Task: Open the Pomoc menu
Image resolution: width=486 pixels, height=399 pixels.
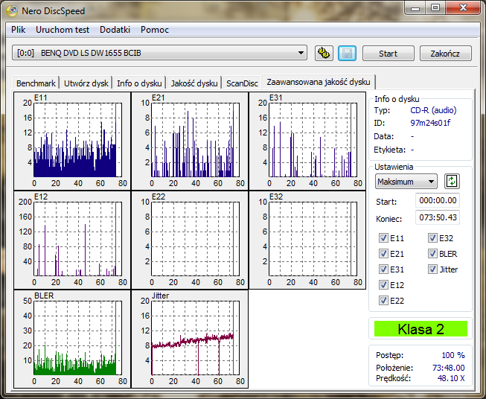Action: pos(154,30)
